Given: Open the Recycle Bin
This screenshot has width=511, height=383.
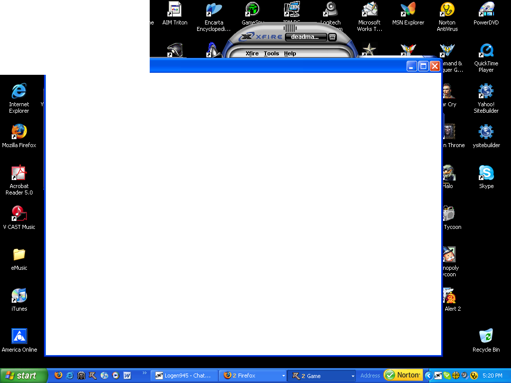Looking at the screenshot, I should pyautogui.click(x=486, y=337).
